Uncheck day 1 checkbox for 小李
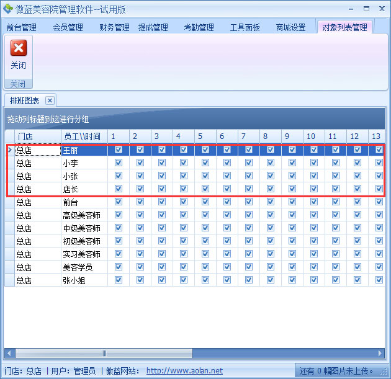Viewport: 391px width, 379px height. pos(119,163)
